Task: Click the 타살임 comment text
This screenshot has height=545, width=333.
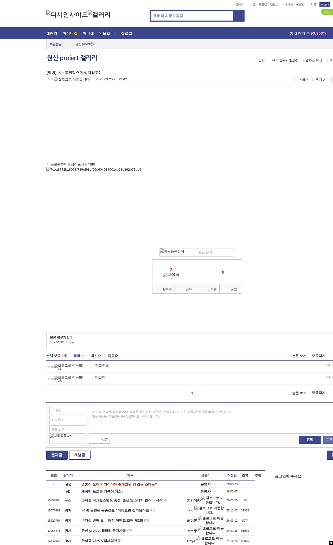Action: [100, 377]
